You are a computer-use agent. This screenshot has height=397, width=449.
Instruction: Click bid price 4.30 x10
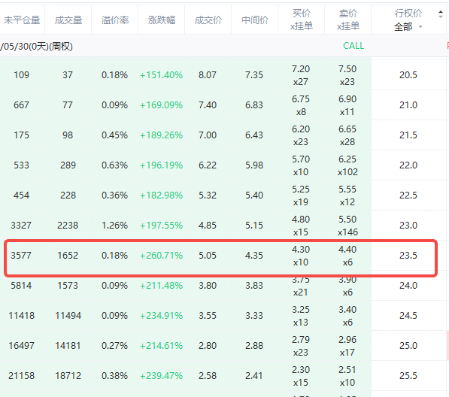pyautogui.click(x=301, y=256)
